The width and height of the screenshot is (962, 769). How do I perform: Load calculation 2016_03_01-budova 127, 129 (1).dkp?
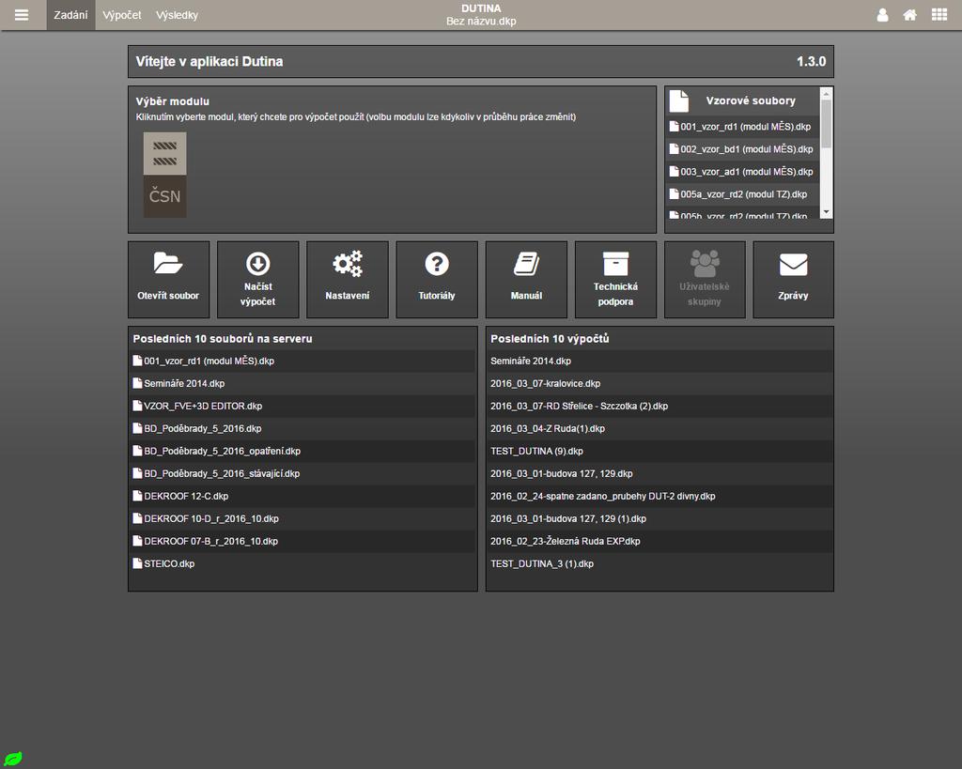coord(659,519)
